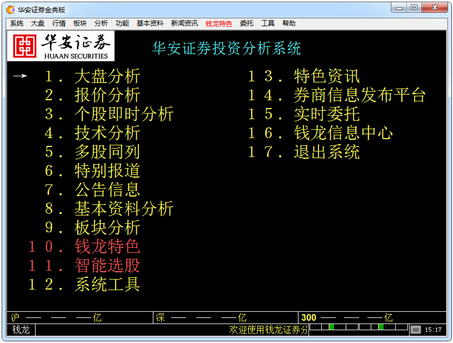Select option 10 钱龙特色
Image resolution: width=453 pixels, height=343 pixels.
click(84, 247)
